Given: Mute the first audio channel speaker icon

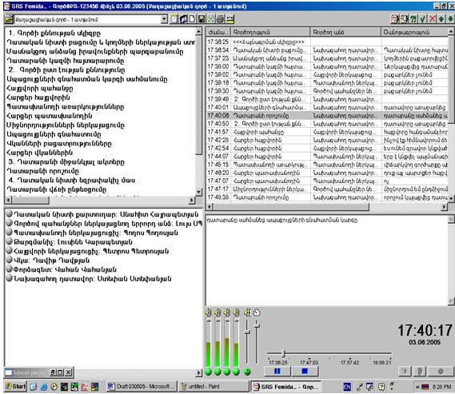Looking at the screenshot, I should click(208, 312).
